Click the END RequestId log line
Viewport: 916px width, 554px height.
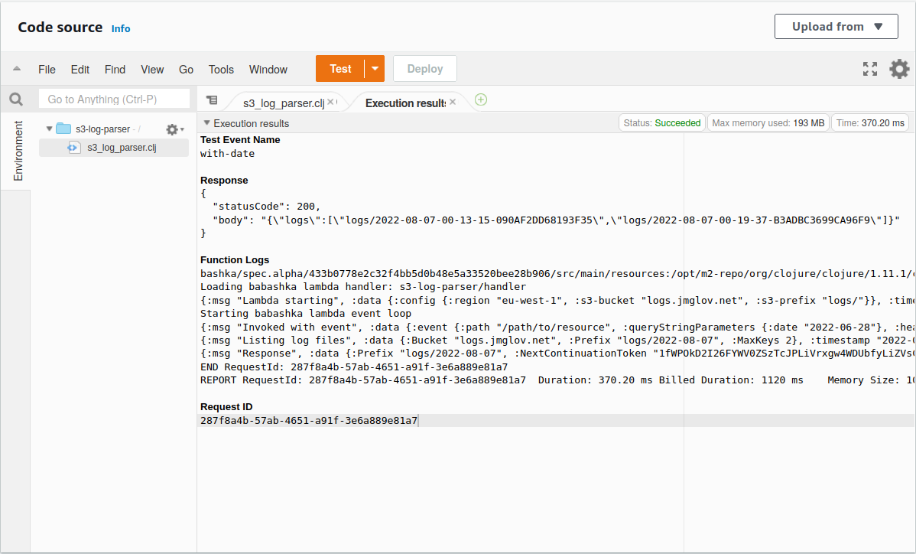tap(354, 367)
